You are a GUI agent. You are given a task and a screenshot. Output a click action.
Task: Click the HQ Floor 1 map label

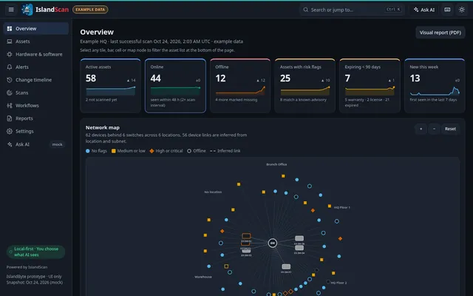pyautogui.click(x=342, y=207)
